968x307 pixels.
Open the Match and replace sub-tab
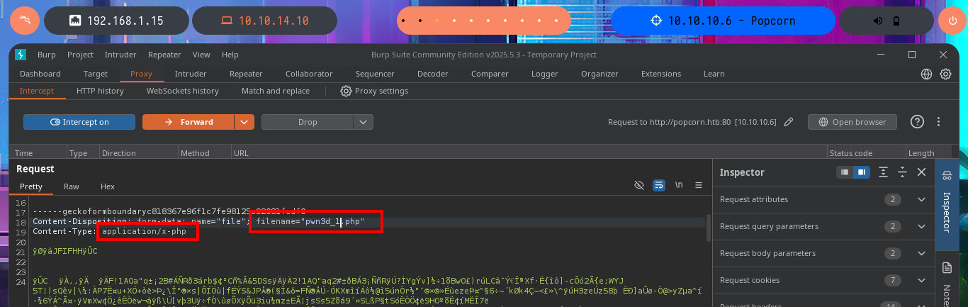[x=275, y=91]
